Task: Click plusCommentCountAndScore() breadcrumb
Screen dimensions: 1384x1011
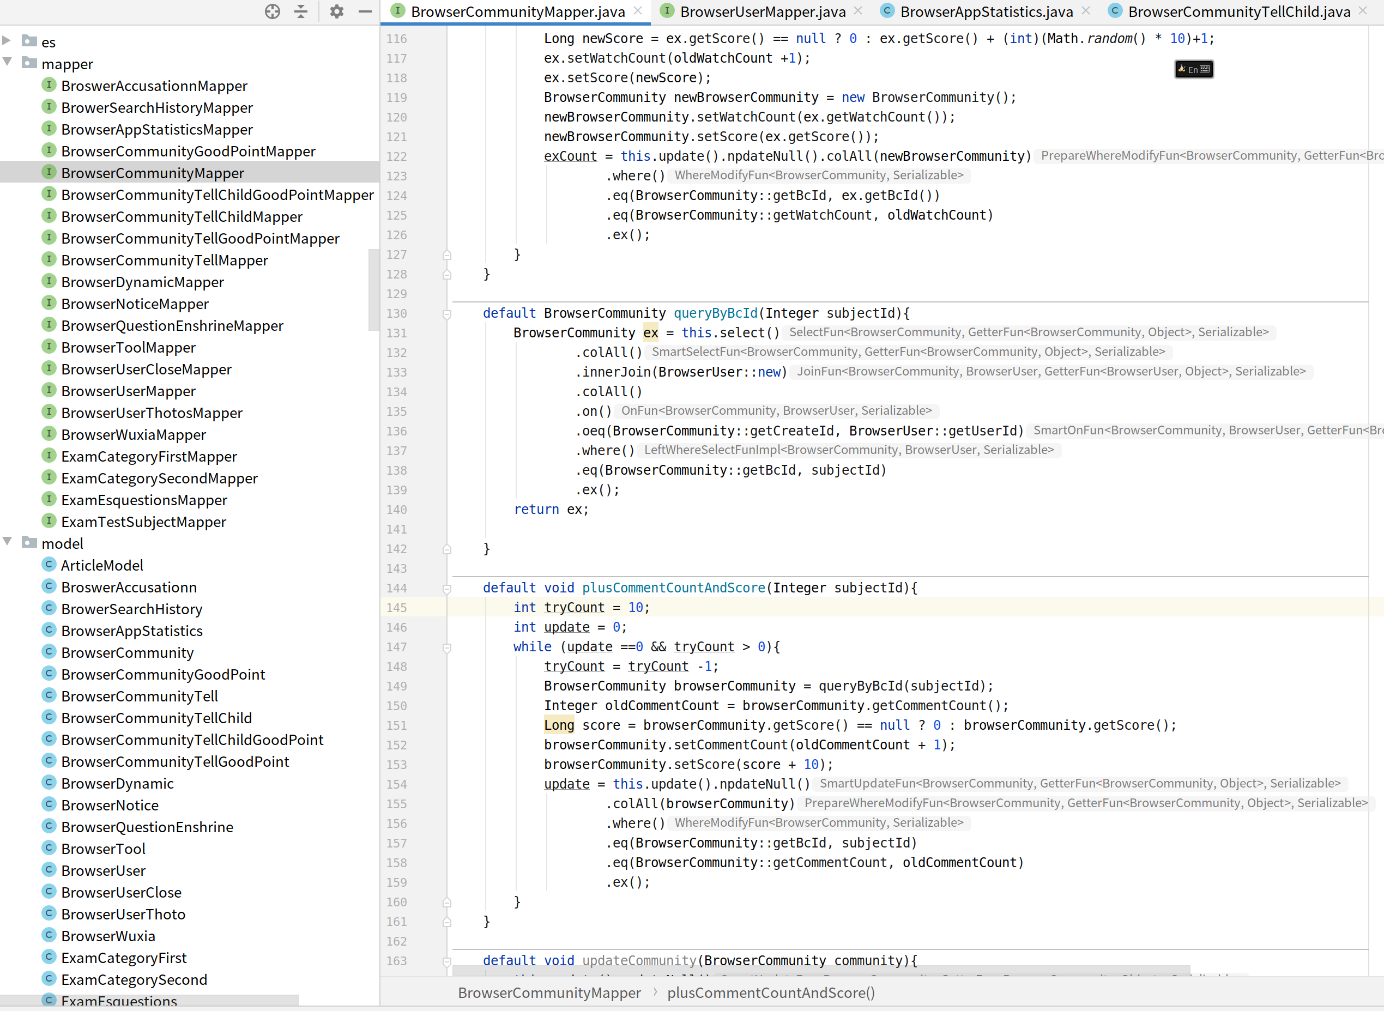Action: pyautogui.click(x=771, y=992)
